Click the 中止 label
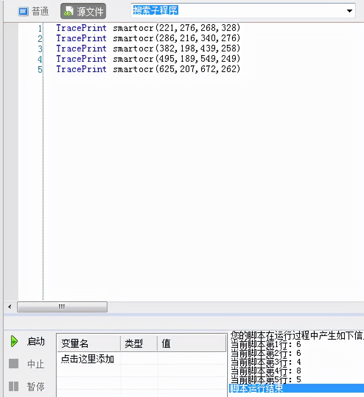 point(36,364)
